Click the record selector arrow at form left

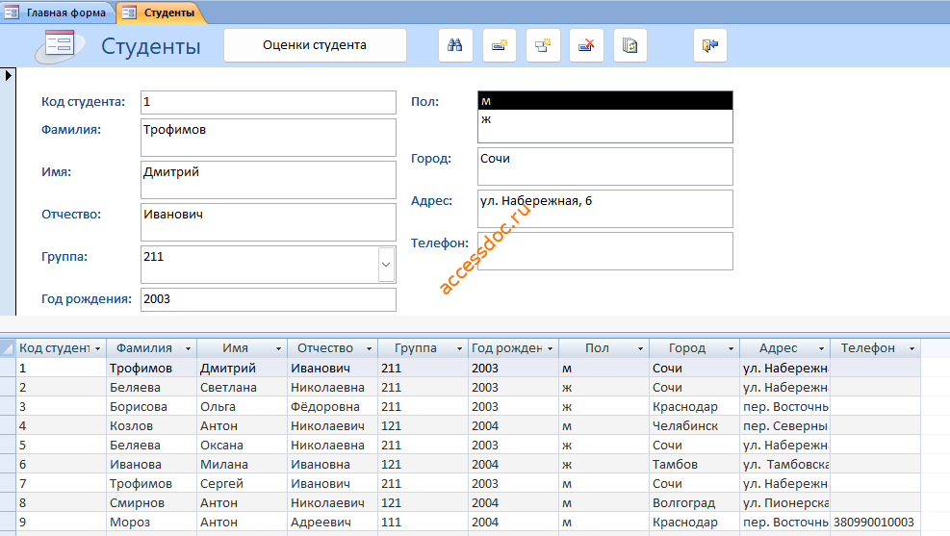8,76
